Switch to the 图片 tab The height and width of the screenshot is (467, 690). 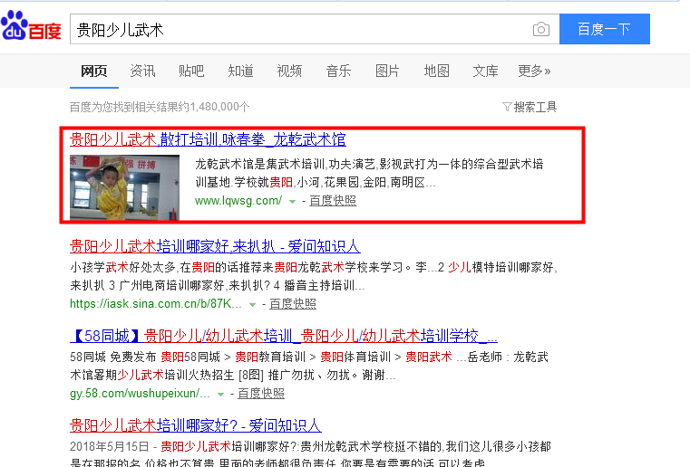[387, 71]
